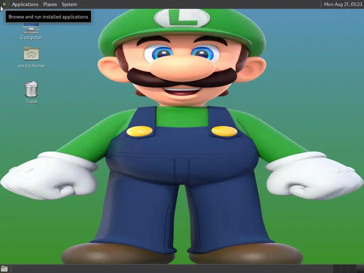Open the Applications menu

[x=25, y=4]
